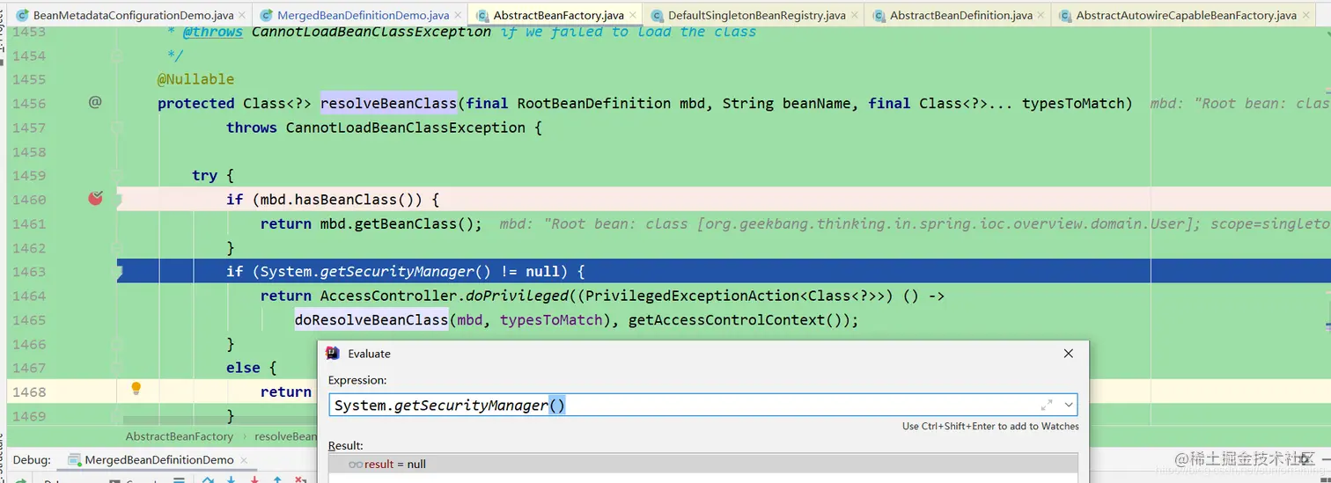Click the resolveBean breadcrumb segment
1331x483 pixels.
[x=285, y=436]
